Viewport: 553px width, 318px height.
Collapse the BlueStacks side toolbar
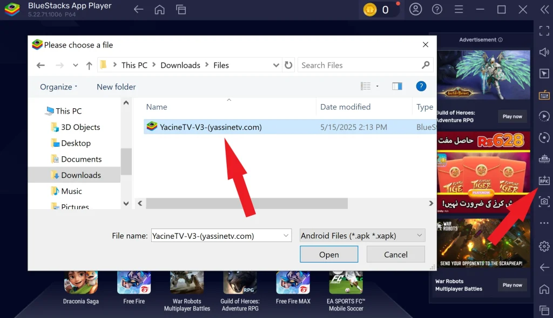[544, 10]
